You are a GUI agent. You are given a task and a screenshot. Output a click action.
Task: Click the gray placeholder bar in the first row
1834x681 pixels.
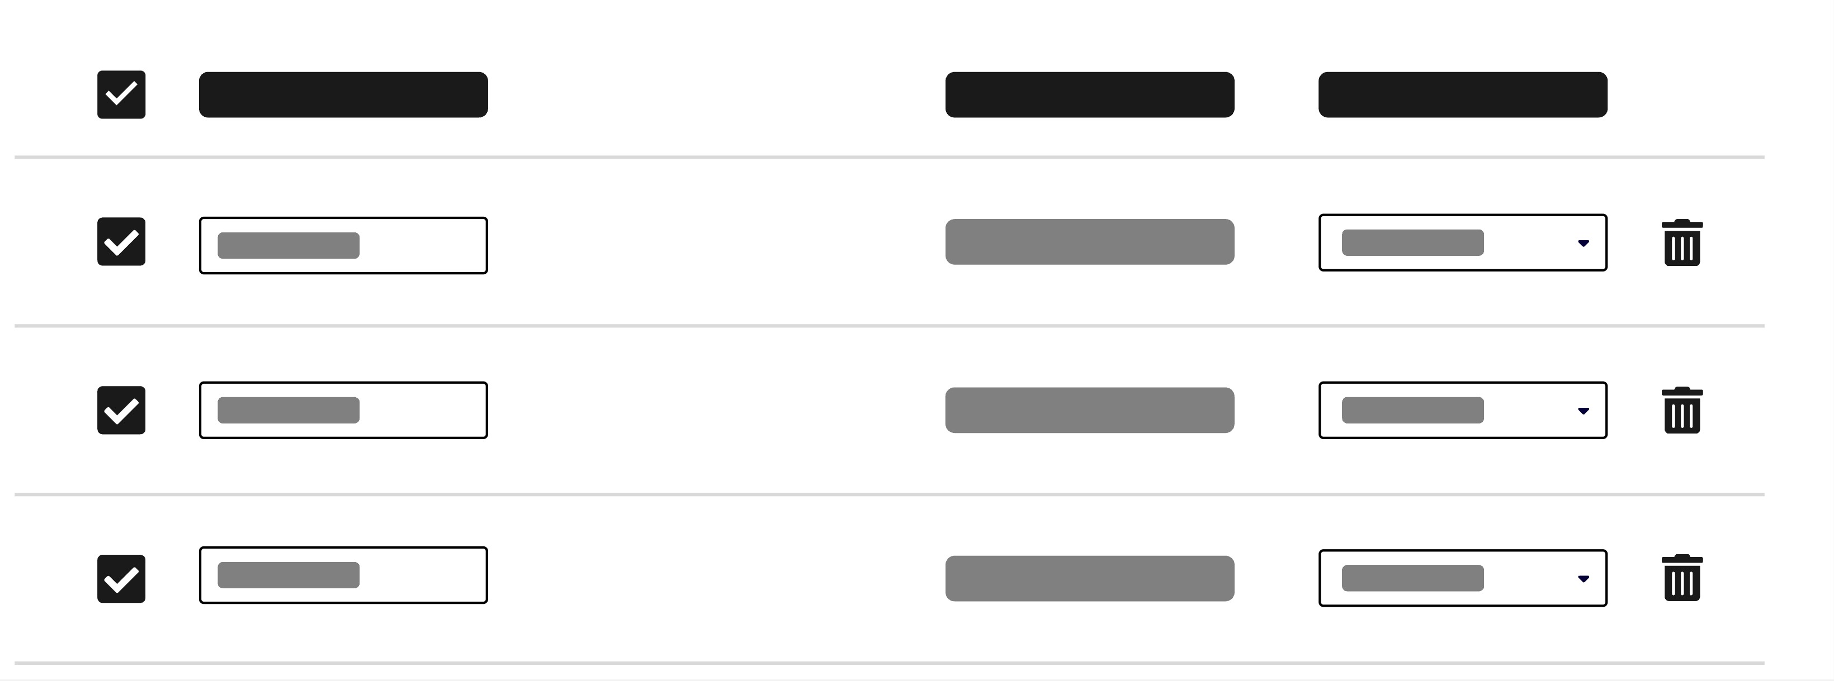pos(1089,242)
